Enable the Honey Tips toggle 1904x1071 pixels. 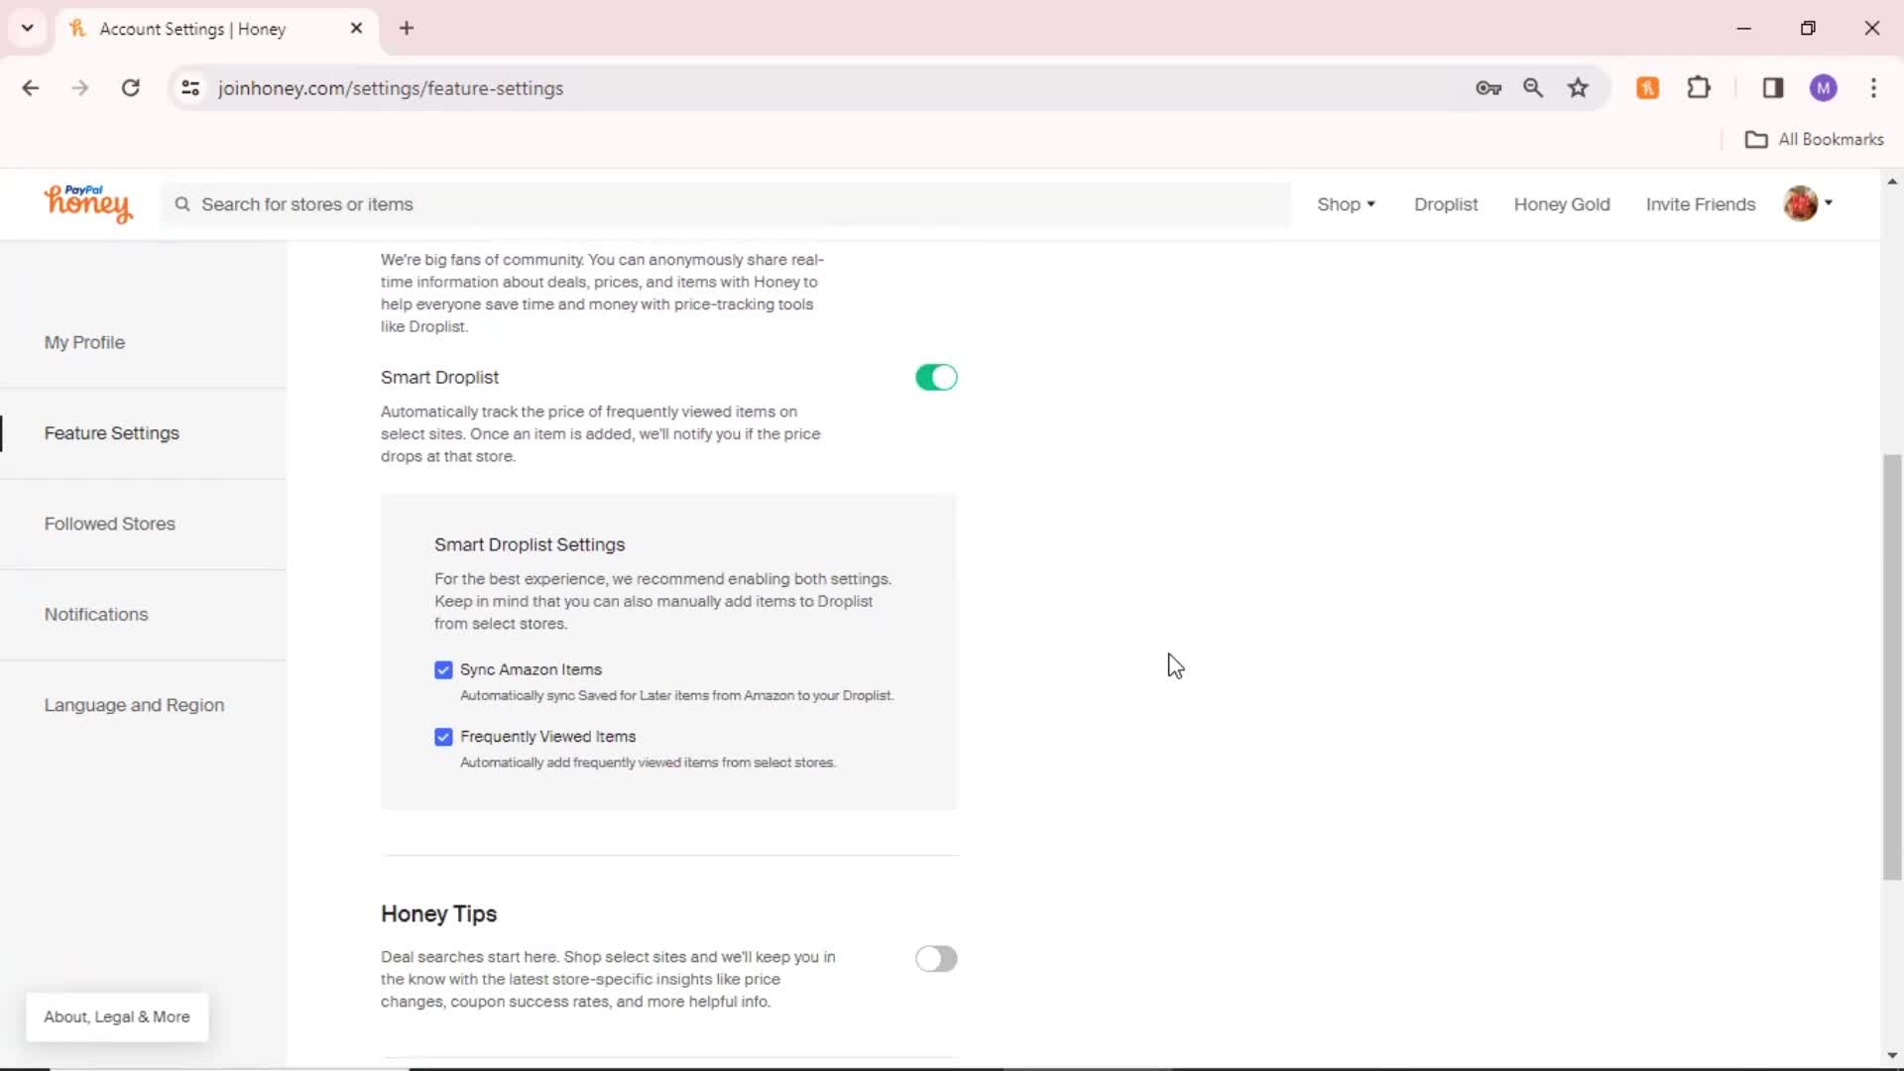click(x=936, y=959)
